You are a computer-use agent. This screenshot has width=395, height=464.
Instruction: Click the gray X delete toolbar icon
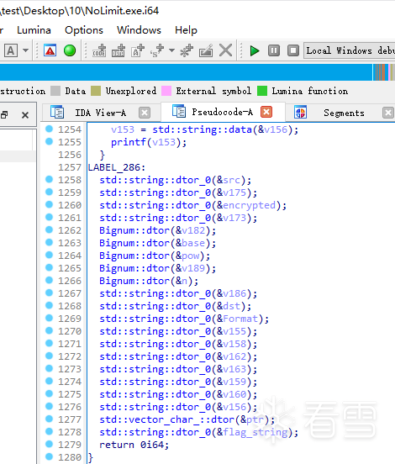pyautogui.click(x=225, y=50)
